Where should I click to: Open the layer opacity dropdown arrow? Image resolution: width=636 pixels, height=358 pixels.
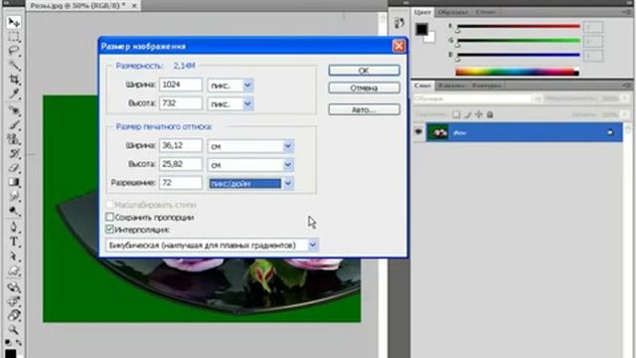pyautogui.click(x=625, y=98)
